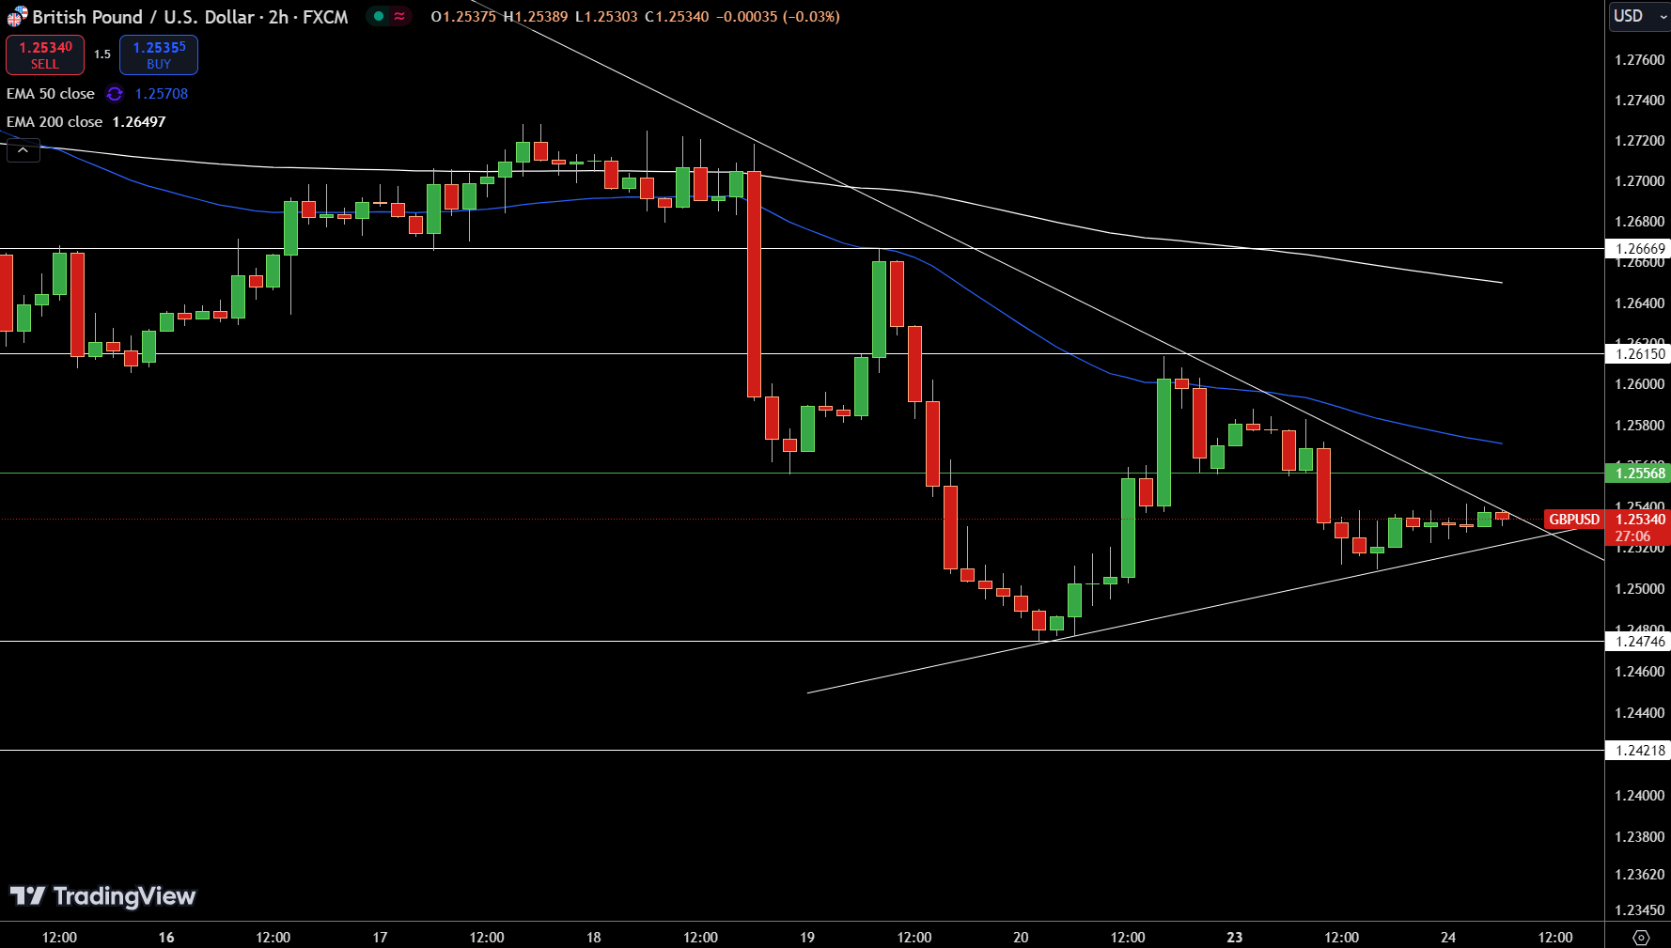Click the green market status dot
1671x948 pixels.
pyautogui.click(x=379, y=16)
